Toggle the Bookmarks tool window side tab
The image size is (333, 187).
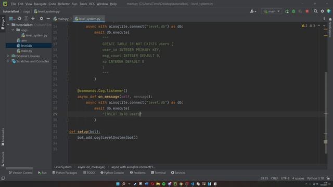(3, 137)
